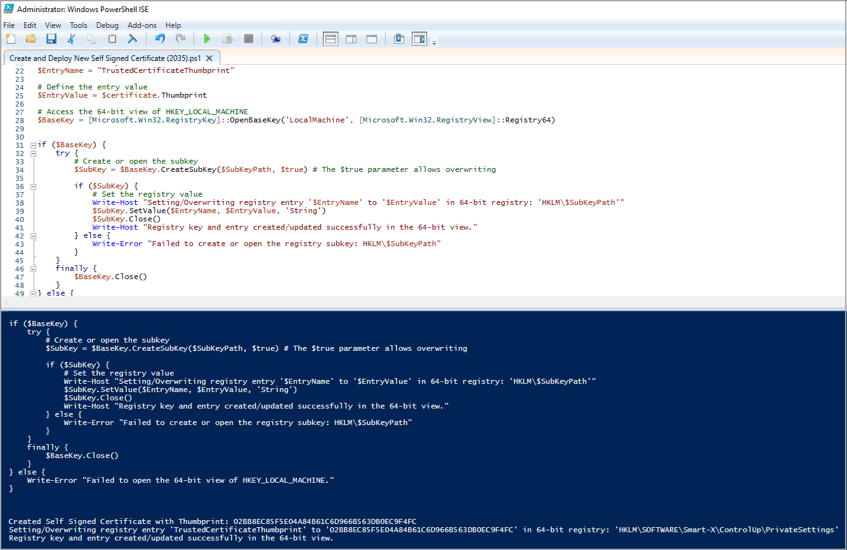
Task: Open the Debug menu
Action: (x=107, y=25)
